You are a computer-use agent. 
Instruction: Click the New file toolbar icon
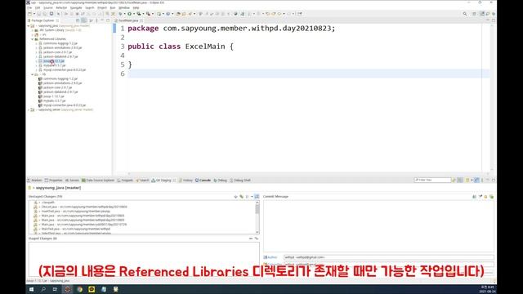tap(30, 14)
